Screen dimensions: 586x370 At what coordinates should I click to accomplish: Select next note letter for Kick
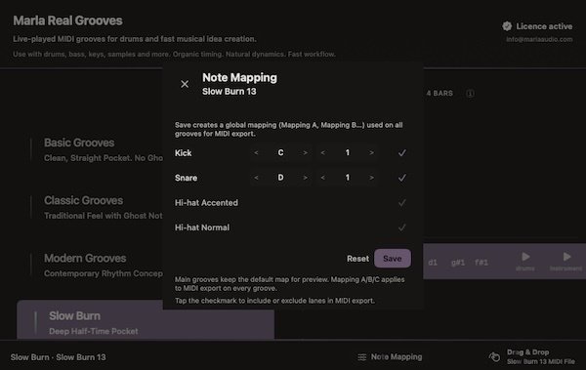(305, 153)
